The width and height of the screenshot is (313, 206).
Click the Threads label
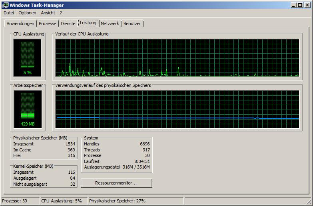click(92, 150)
